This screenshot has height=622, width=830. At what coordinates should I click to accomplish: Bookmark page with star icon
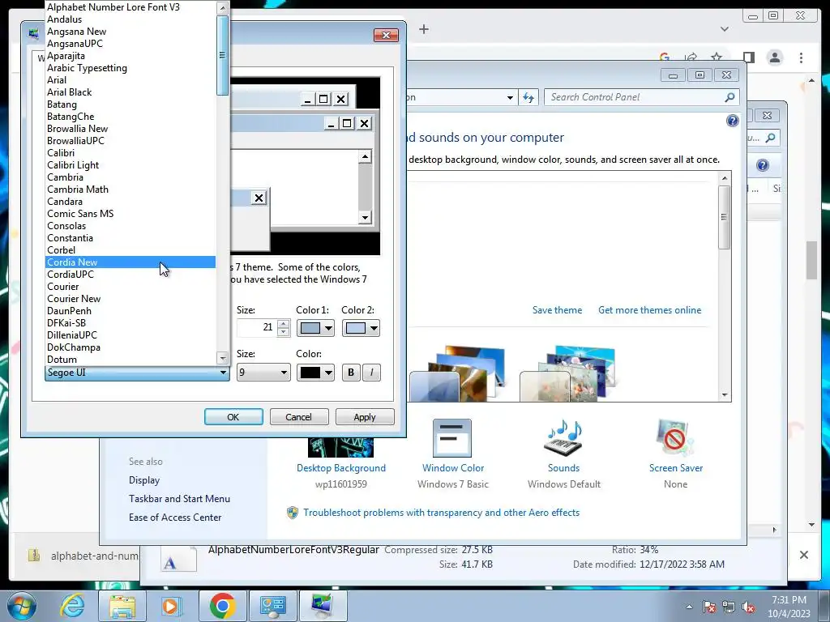tap(717, 57)
